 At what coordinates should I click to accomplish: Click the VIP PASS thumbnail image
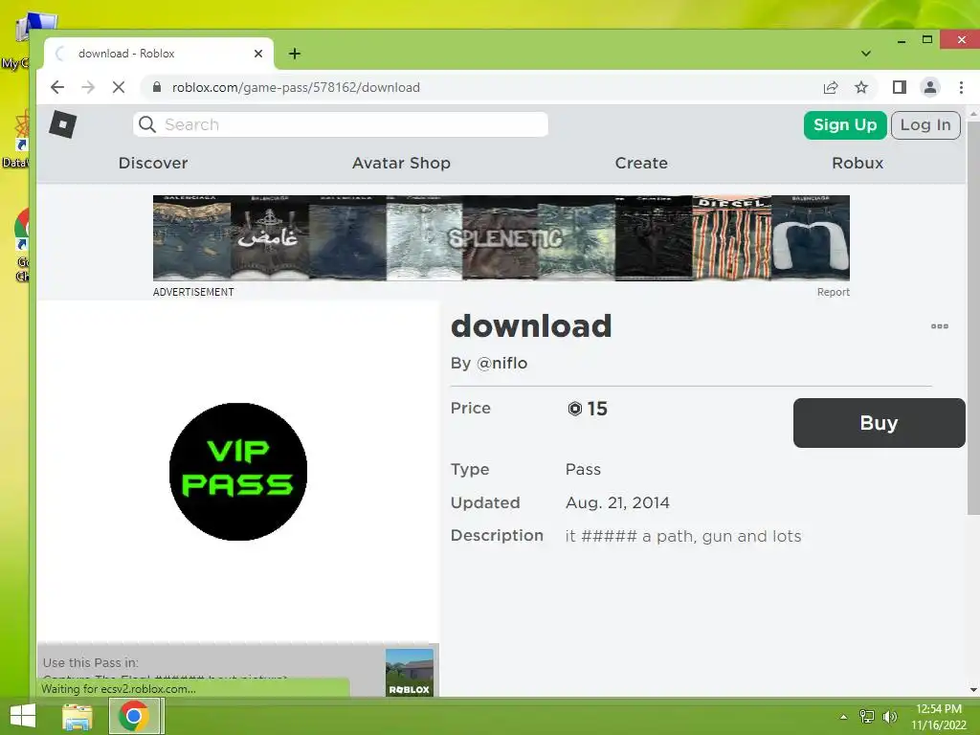(238, 472)
